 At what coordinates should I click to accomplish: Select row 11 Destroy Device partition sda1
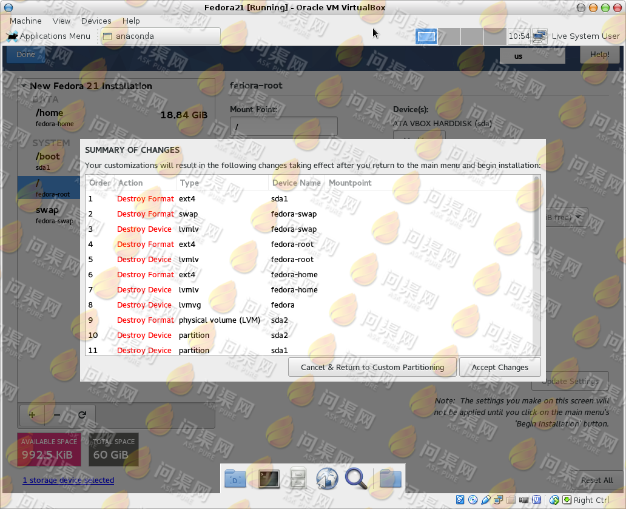(x=310, y=349)
